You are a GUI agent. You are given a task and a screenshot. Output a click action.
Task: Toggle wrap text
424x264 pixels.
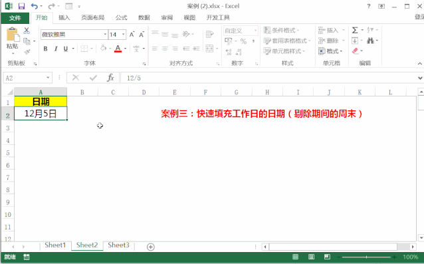coord(209,35)
